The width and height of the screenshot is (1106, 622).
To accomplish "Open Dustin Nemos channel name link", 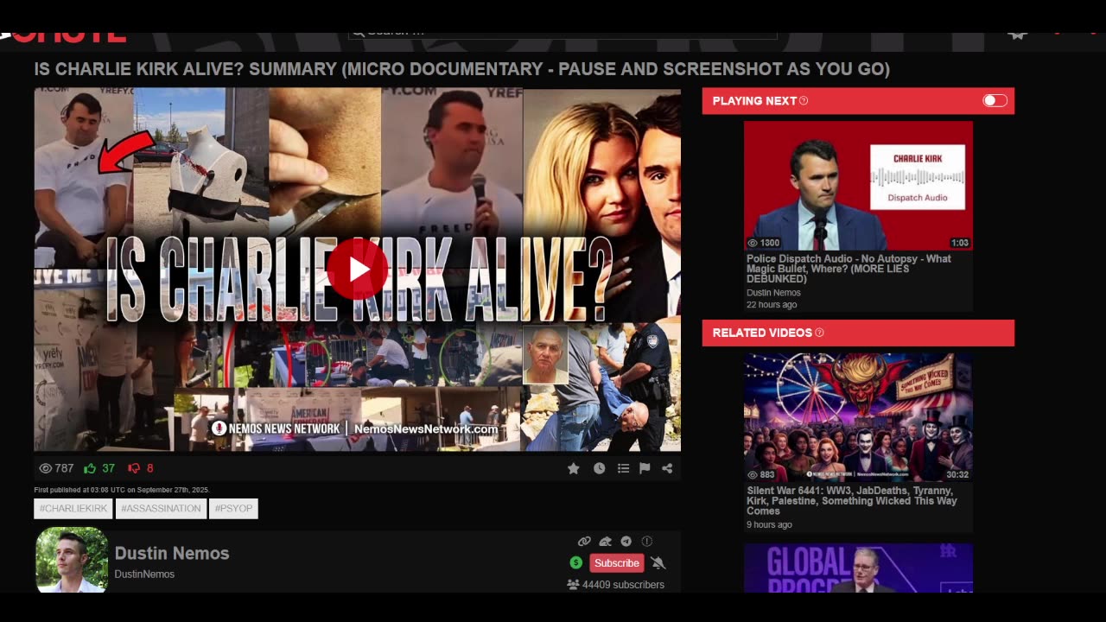I will point(172,553).
